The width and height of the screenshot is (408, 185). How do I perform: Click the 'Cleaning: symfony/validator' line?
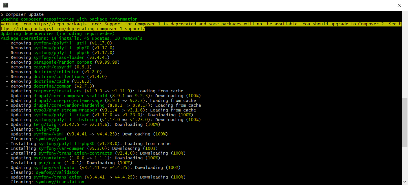click(45, 172)
